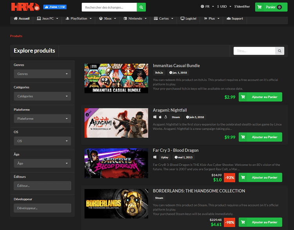294x230 pixels.
Task: Open the Panier shopping cart
Action: (x=269, y=7)
